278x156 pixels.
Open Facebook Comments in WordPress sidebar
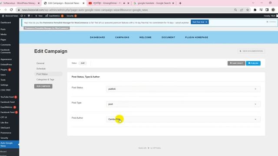(6, 51)
